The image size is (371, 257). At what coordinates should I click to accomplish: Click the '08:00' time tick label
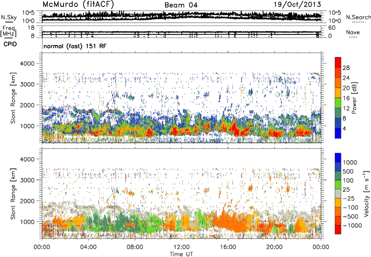pyautogui.click(x=135, y=247)
